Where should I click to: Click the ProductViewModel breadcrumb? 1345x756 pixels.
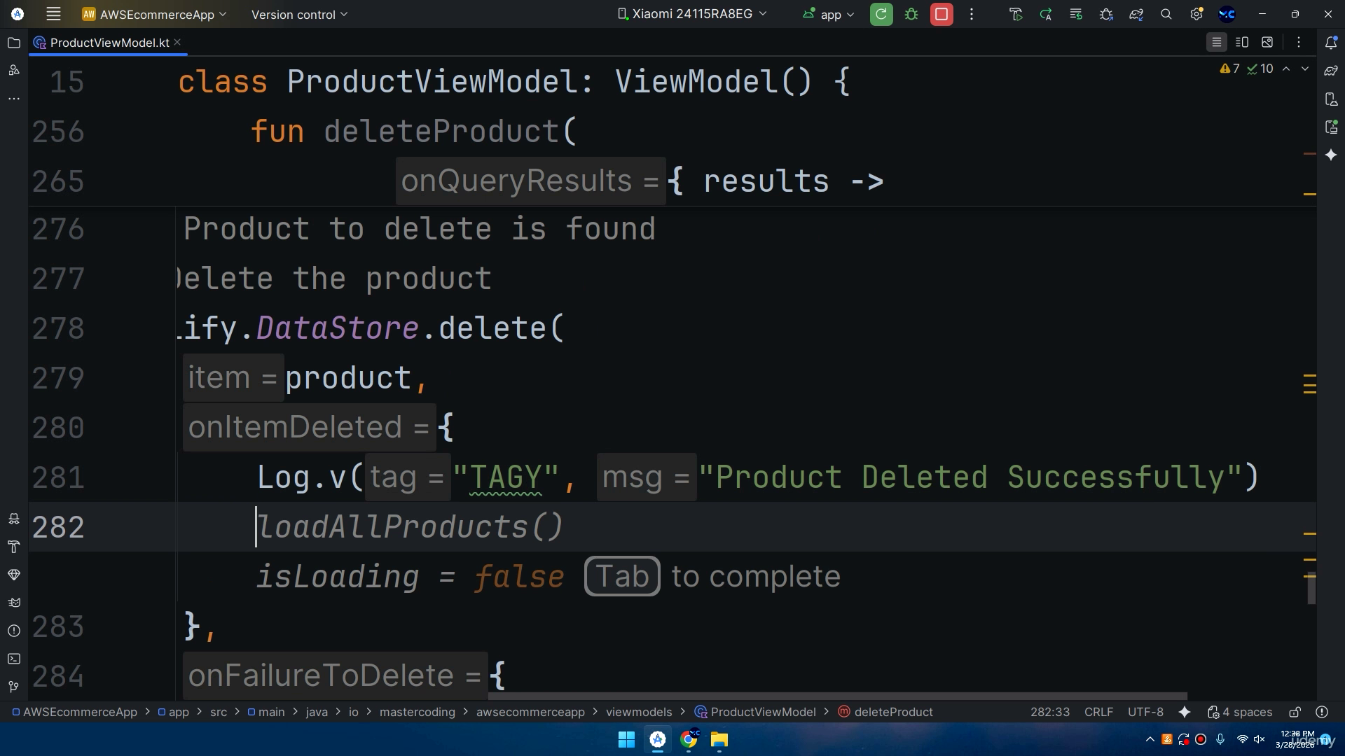tap(755, 712)
